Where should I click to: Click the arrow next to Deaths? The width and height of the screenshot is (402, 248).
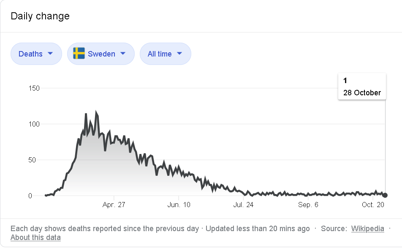coord(50,54)
